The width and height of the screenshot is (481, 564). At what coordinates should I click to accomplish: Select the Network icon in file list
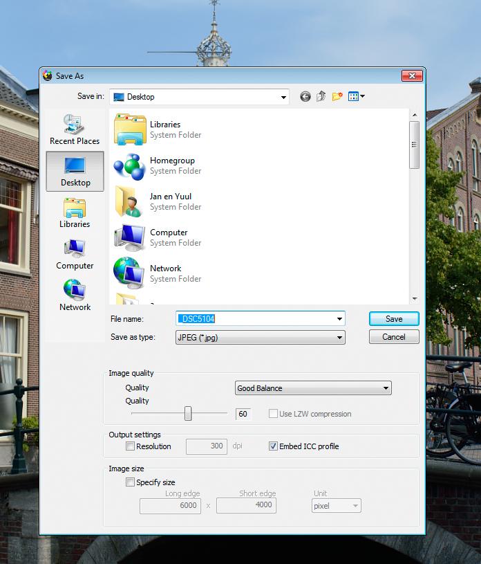coord(129,273)
